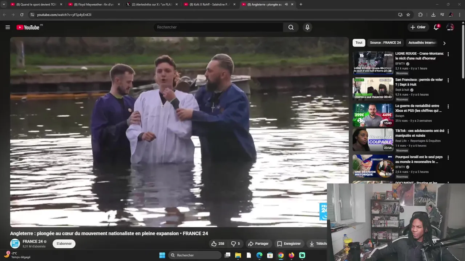The height and width of the screenshot is (261, 465).
Task: Open browser downloads icon
Action: (433, 15)
